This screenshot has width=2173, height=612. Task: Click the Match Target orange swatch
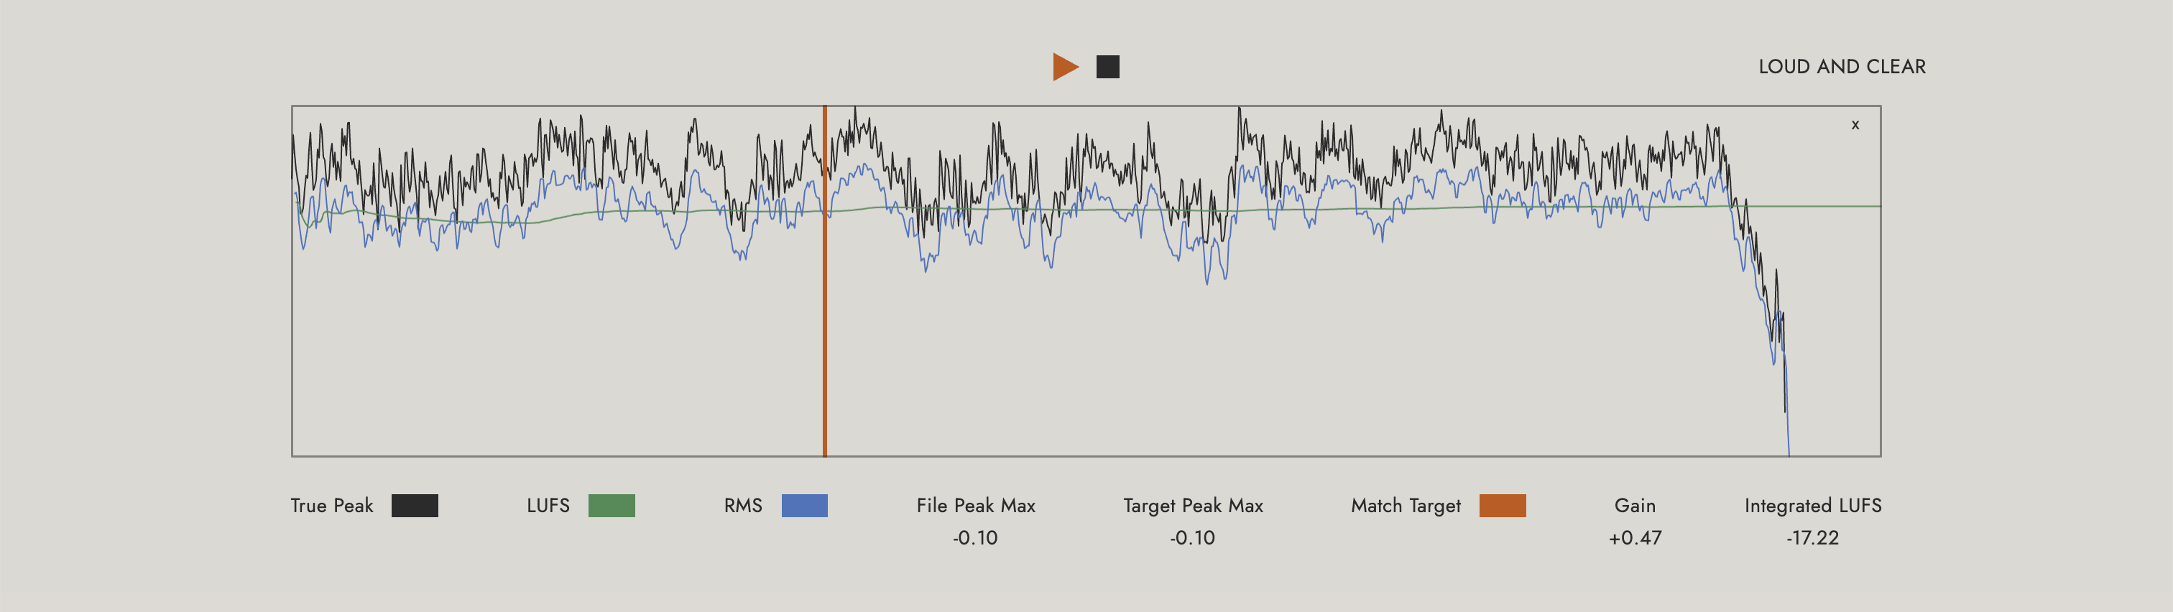[1503, 506]
